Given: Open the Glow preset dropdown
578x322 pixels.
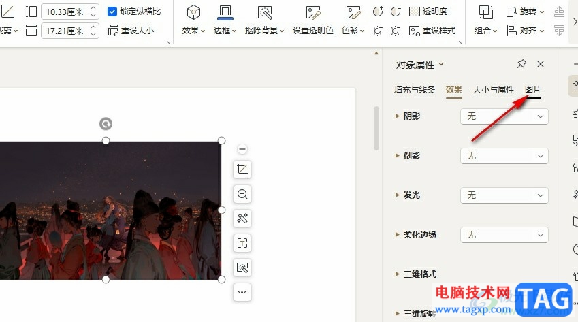Looking at the screenshot, I should tap(504, 195).
